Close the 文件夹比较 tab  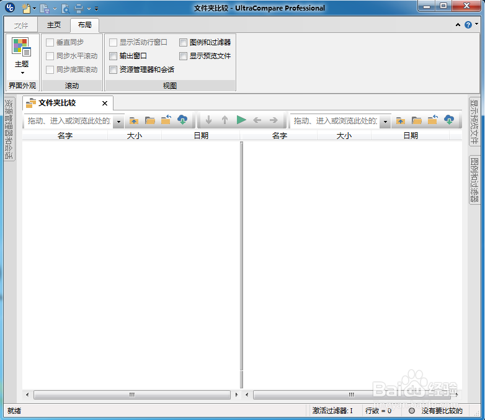click(x=105, y=104)
